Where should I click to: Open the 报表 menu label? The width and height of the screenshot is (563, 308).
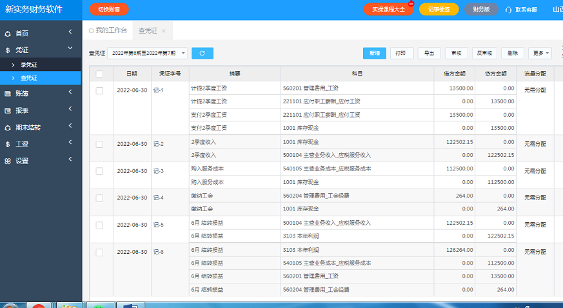(x=22, y=110)
